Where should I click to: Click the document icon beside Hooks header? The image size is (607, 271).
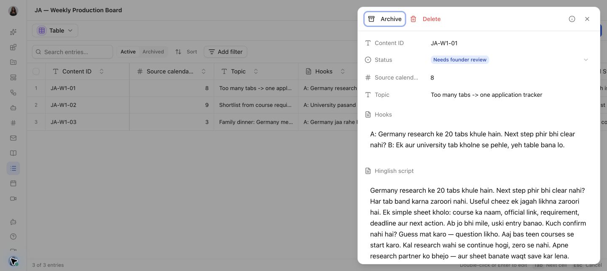click(309, 72)
